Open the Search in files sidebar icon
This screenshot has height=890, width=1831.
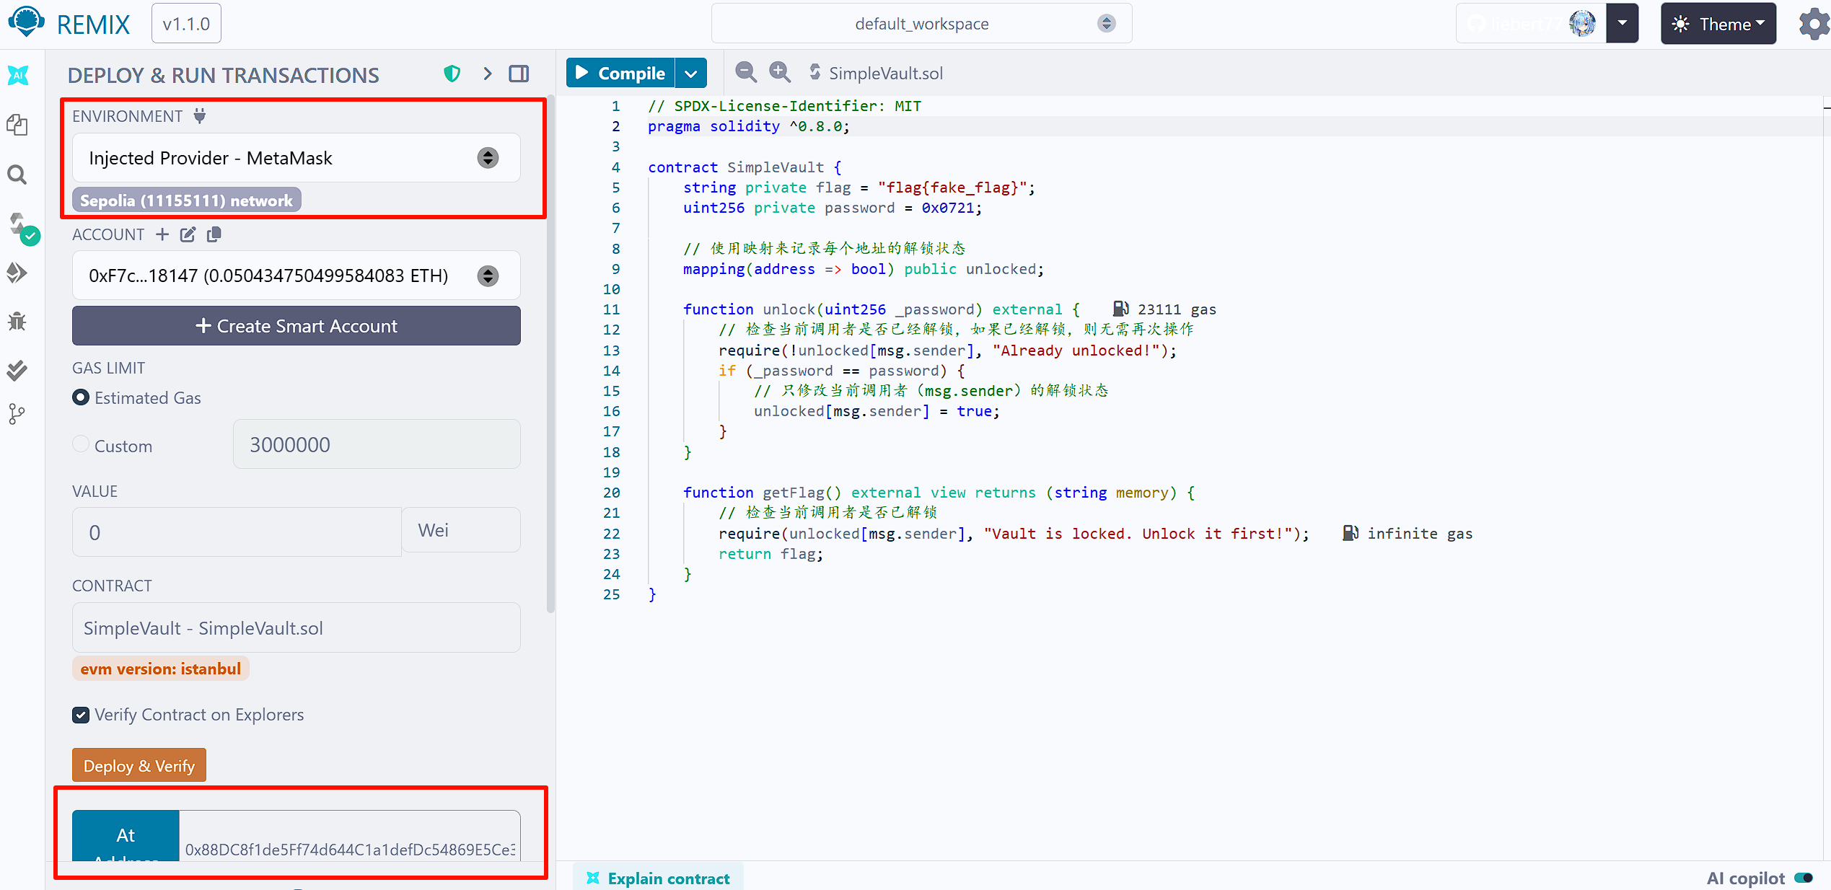tap(17, 175)
